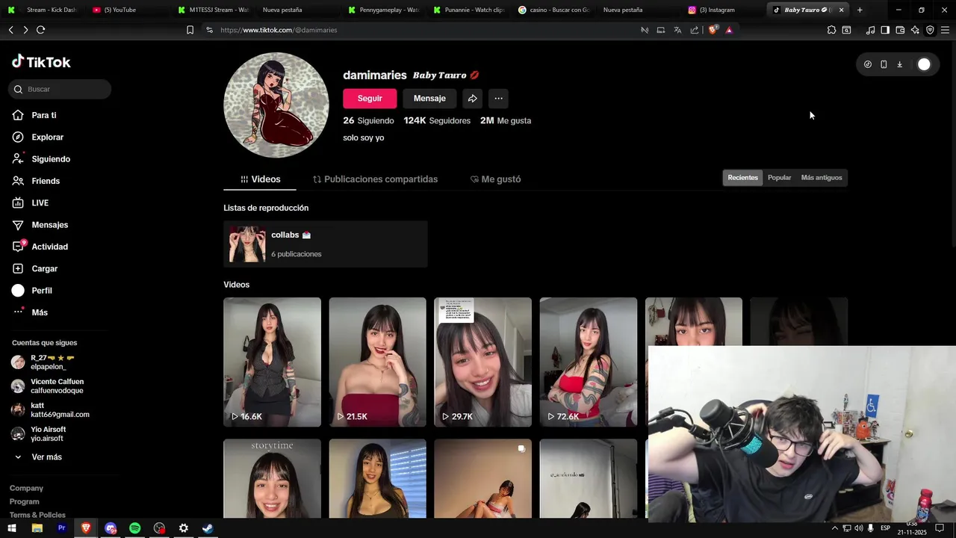Viewport: 956px width, 538px height.
Task: Open followed account calfuenvodoque
Action: [x=52, y=386]
